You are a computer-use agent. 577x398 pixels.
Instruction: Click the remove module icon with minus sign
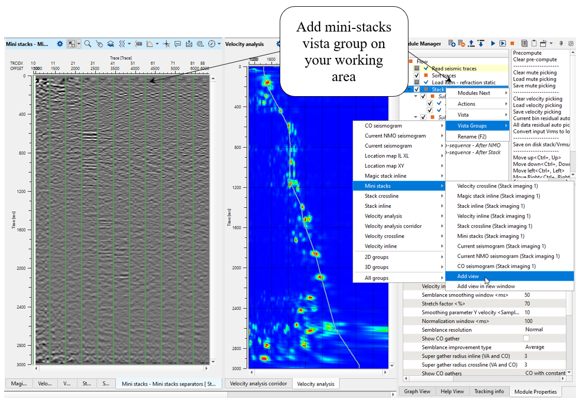[x=461, y=44]
